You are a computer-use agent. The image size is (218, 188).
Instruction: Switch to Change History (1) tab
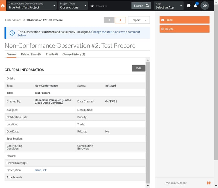(74, 54)
